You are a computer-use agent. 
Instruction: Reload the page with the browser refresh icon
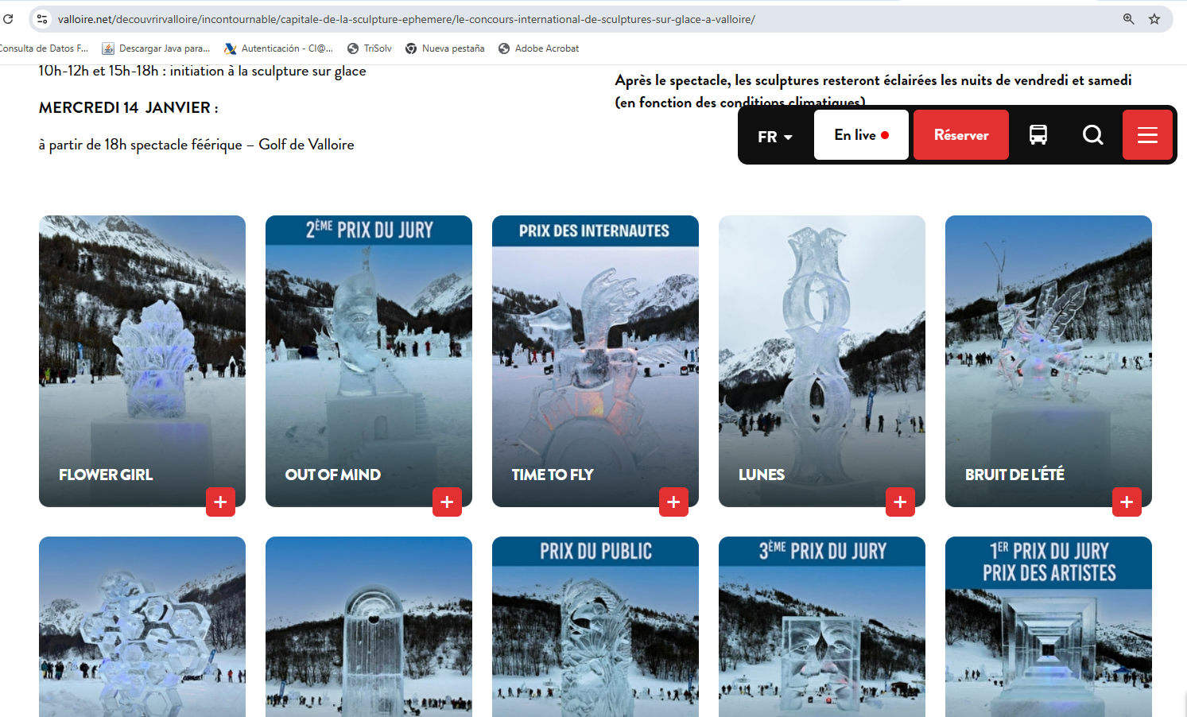(8, 19)
